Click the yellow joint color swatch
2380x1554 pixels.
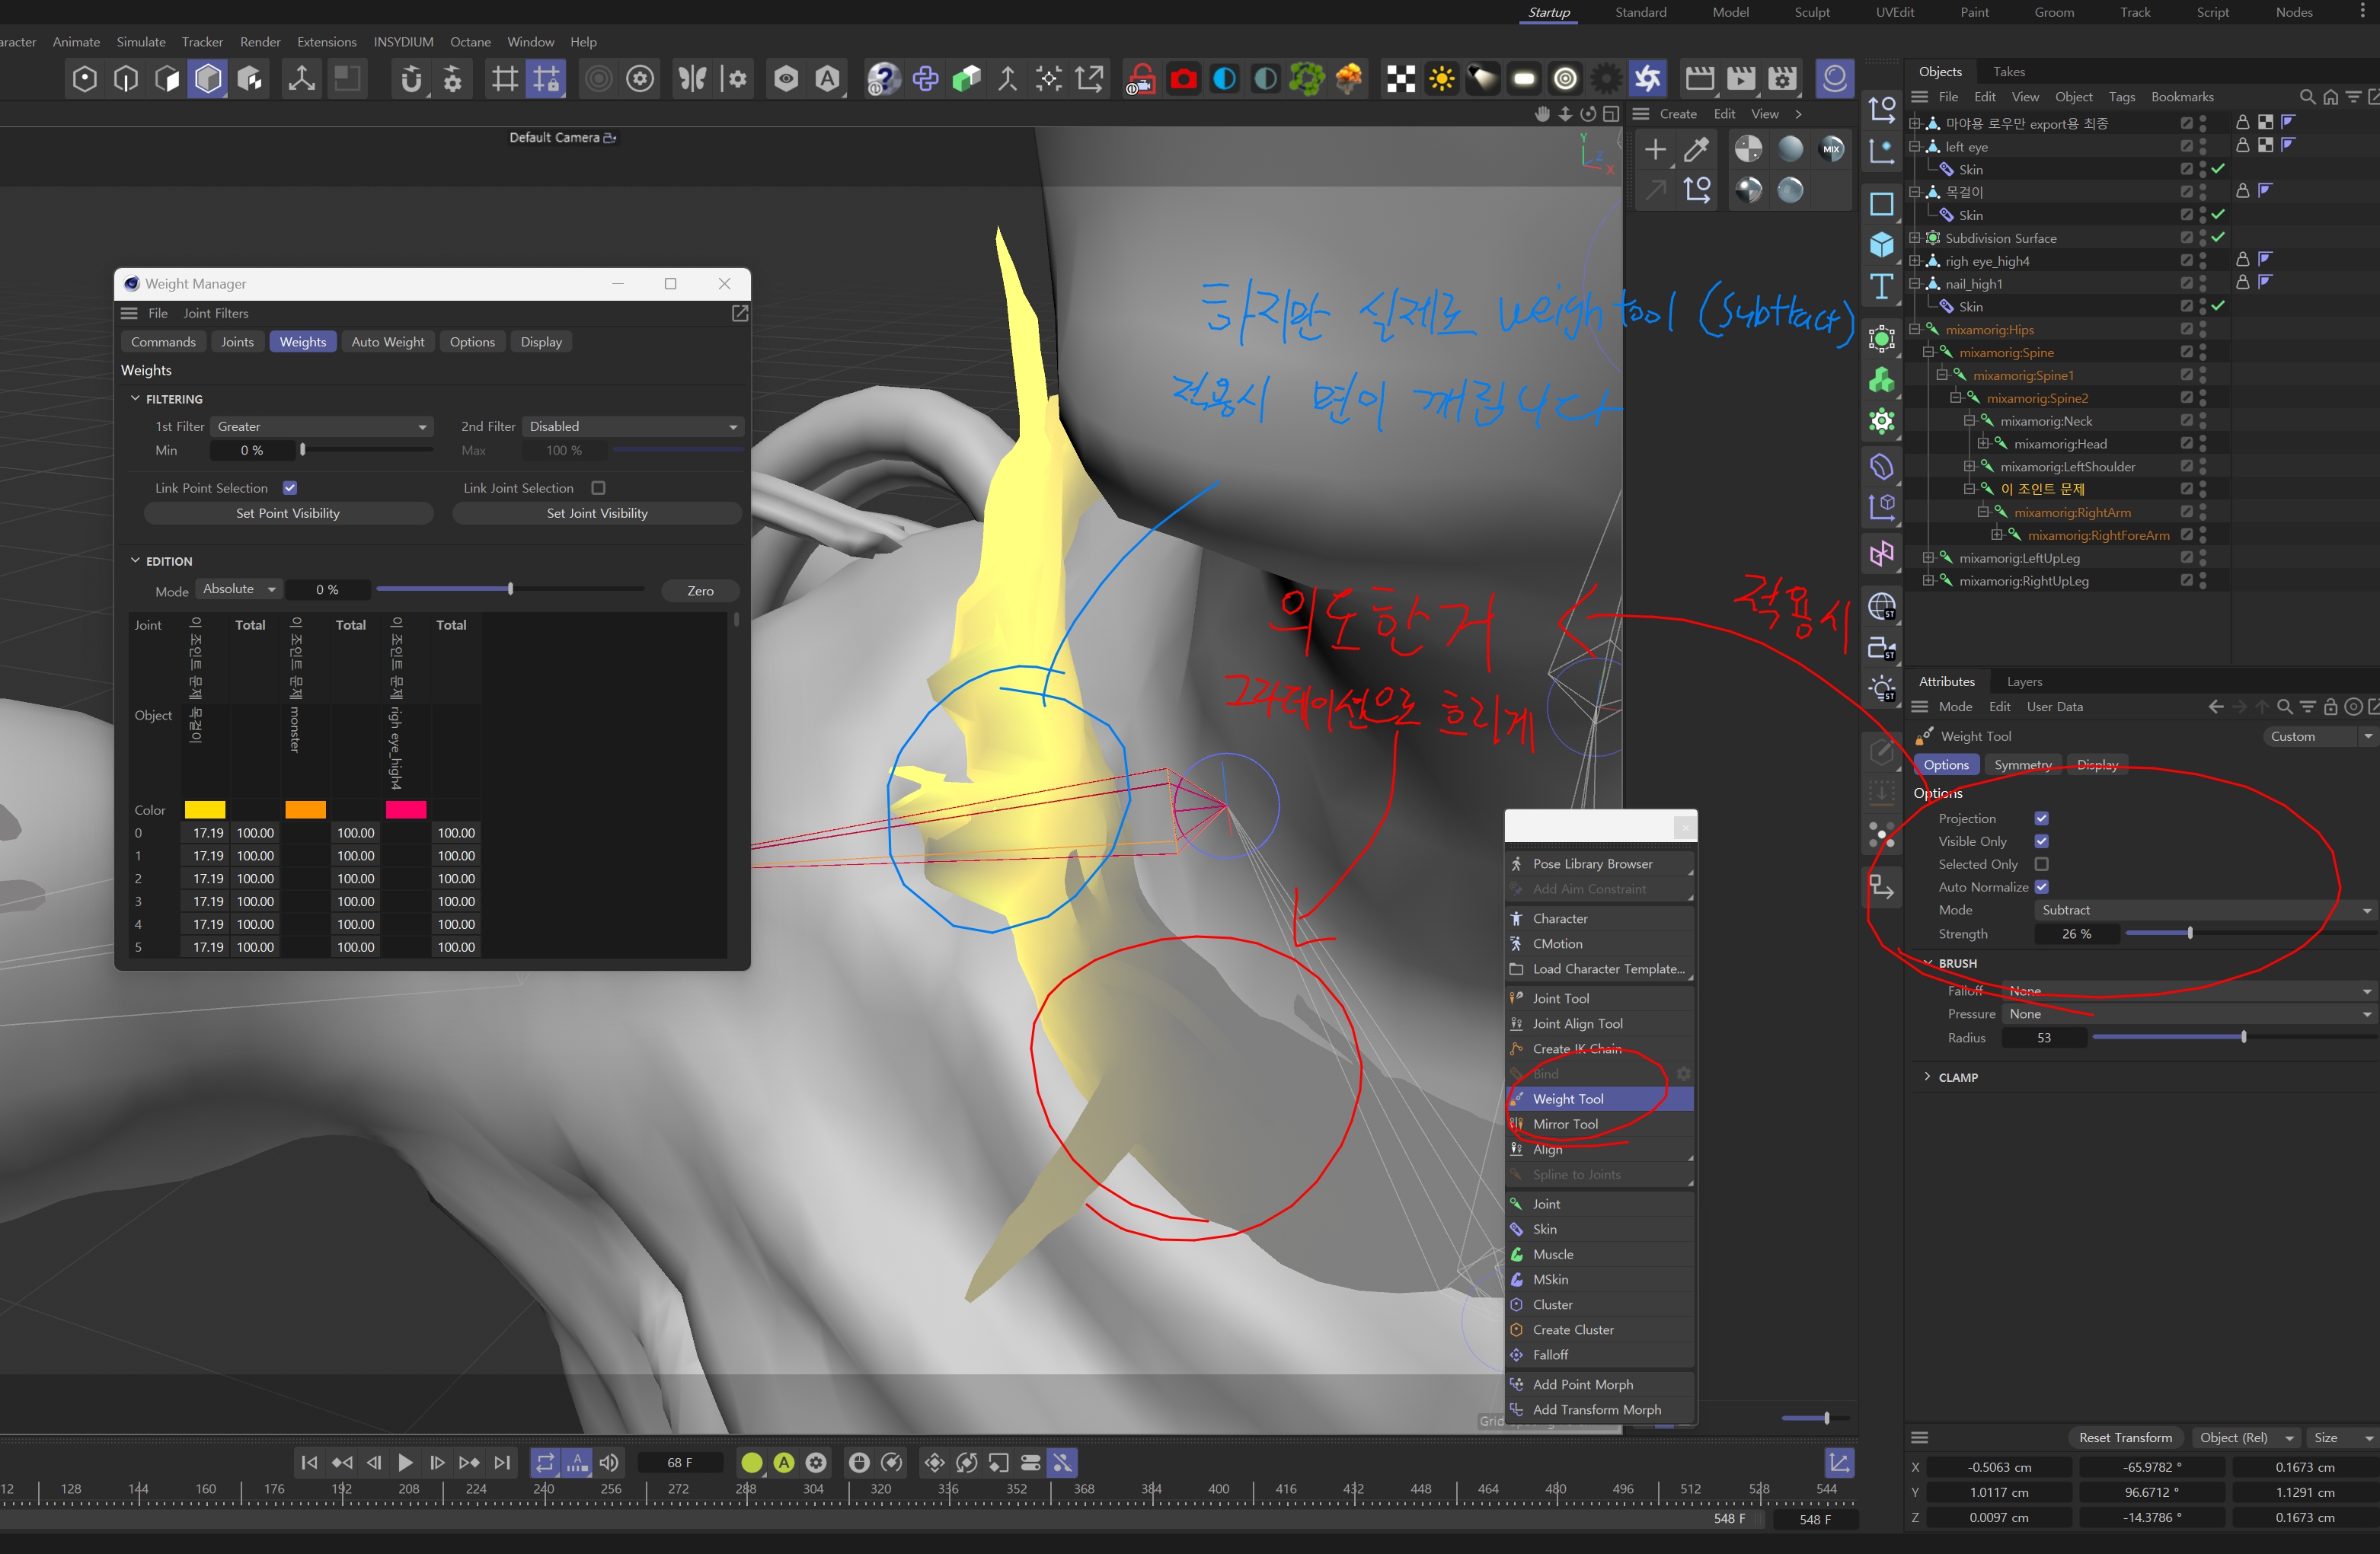[x=205, y=809]
